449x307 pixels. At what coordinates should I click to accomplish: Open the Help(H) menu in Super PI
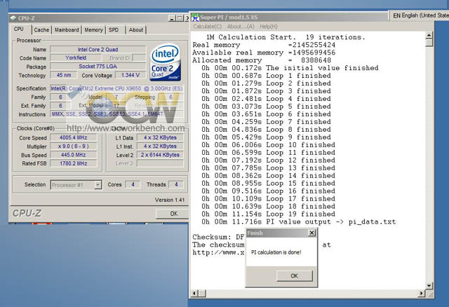coord(268,27)
